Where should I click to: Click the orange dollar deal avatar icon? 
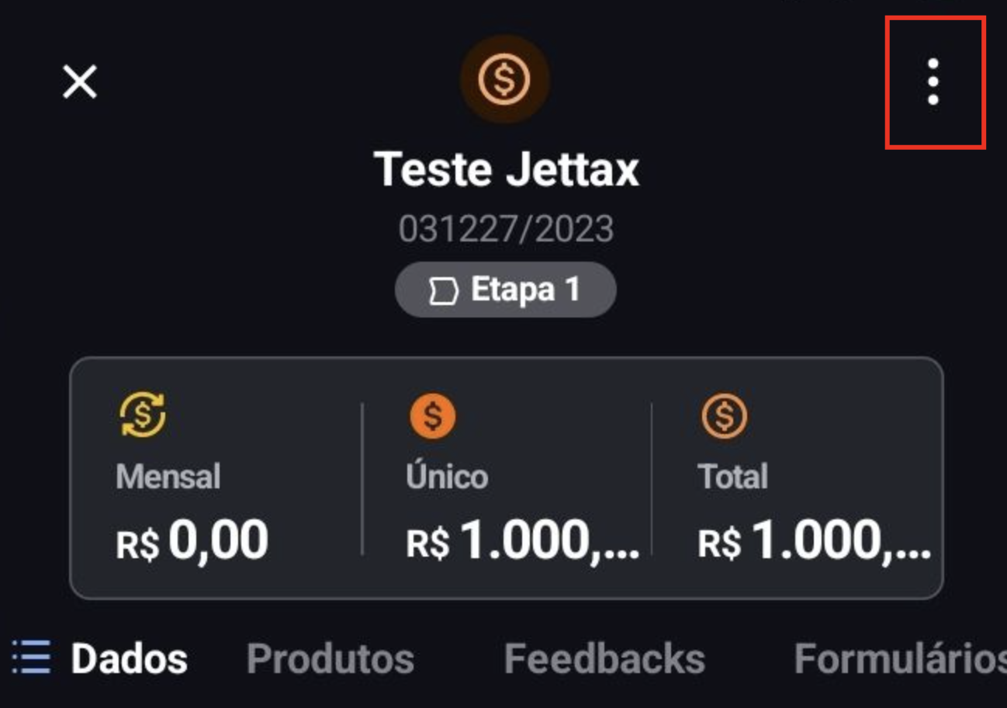tap(505, 79)
